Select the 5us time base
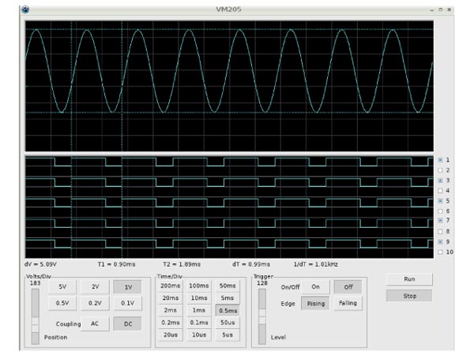The image size is (474, 356). click(228, 335)
